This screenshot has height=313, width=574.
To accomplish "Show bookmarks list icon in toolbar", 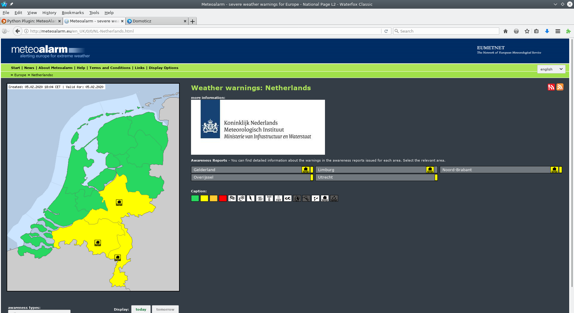I will click(536, 31).
